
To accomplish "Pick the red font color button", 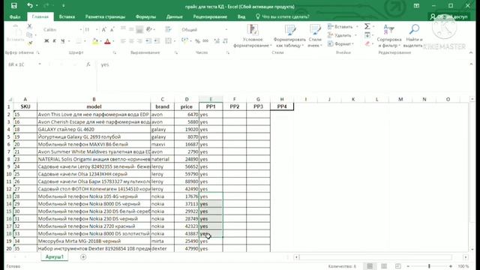I will point(107,41).
